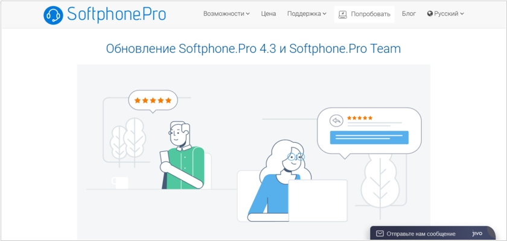
Task: Open the Цена pricing page
Action: pos(269,13)
